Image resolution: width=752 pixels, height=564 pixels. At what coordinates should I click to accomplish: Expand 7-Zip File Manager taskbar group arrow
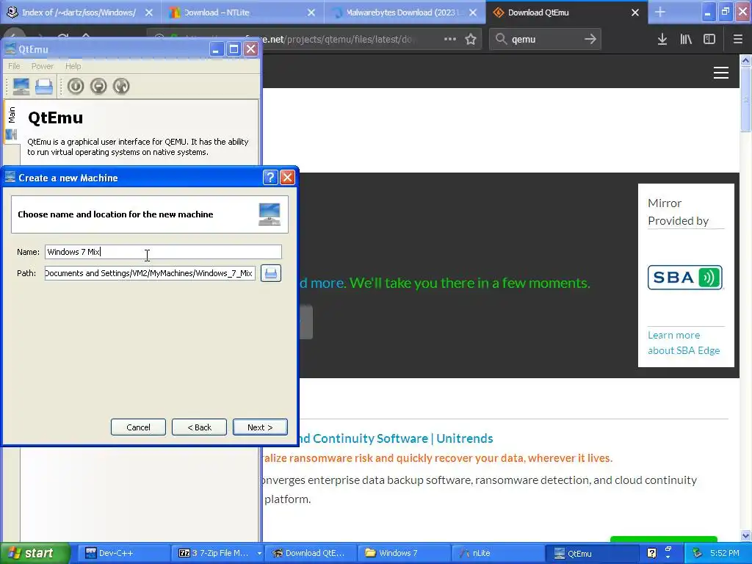click(259, 553)
